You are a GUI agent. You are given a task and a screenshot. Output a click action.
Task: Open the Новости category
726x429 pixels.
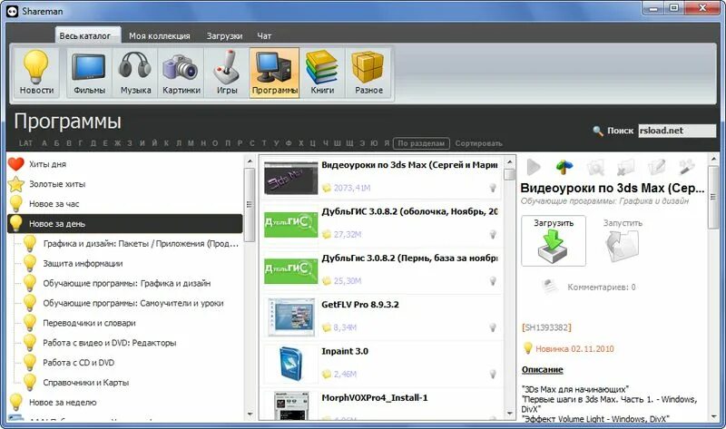coord(36,73)
